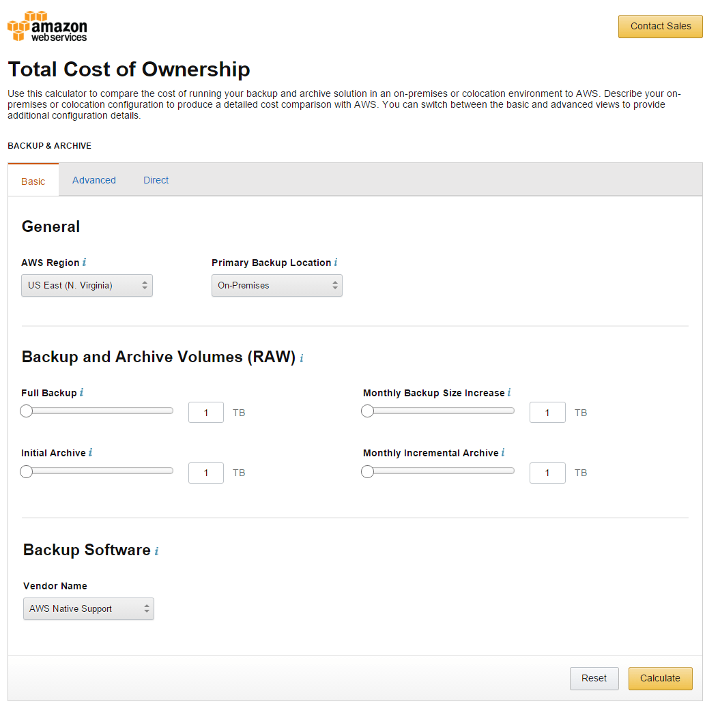720x708 pixels.
Task: Click the Full Backup slider handle
Action: pos(26,411)
